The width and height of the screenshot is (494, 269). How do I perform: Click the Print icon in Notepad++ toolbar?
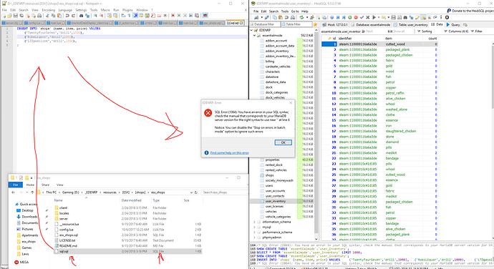39,16
